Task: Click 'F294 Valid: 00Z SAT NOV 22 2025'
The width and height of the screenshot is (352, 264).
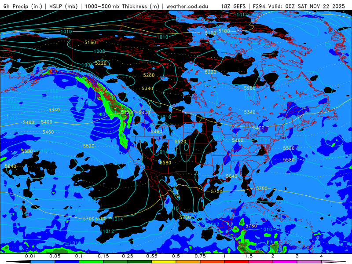Action: click(x=299, y=6)
